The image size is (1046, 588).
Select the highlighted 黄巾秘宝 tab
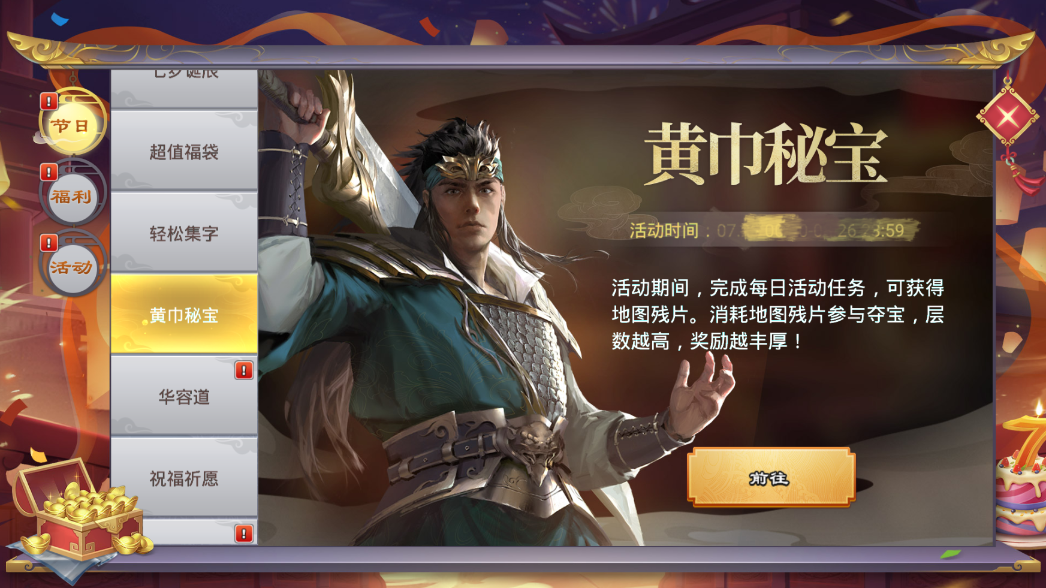(x=184, y=314)
